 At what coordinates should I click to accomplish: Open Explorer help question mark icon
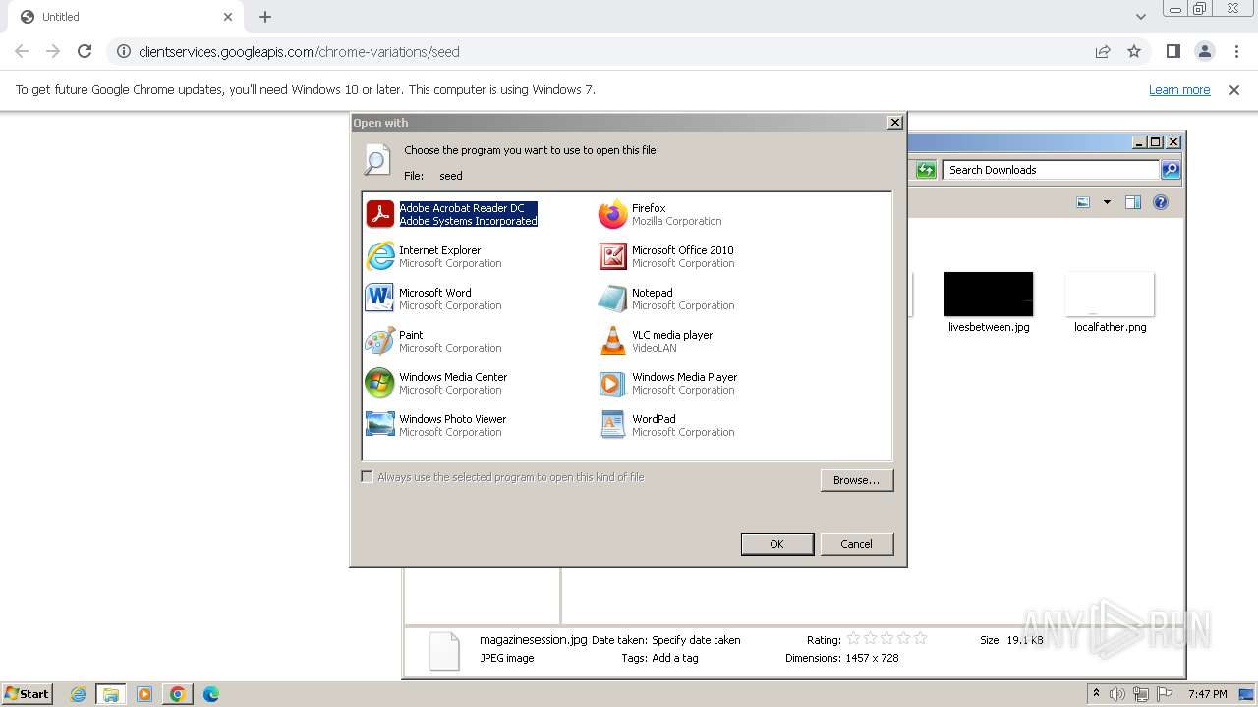pyautogui.click(x=1161, y=202)
